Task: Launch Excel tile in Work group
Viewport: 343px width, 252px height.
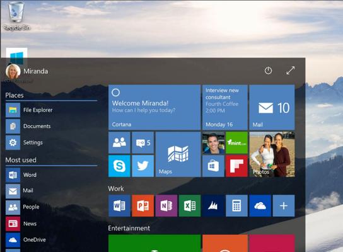Action: [x=190, y=205]
